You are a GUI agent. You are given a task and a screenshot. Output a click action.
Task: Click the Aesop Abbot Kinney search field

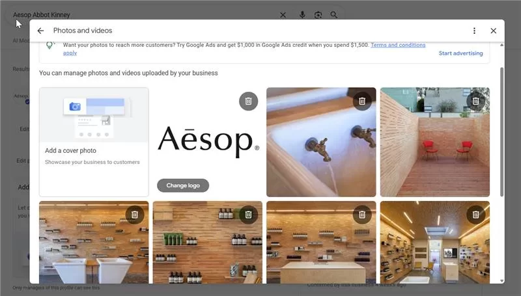click(130, 14)
